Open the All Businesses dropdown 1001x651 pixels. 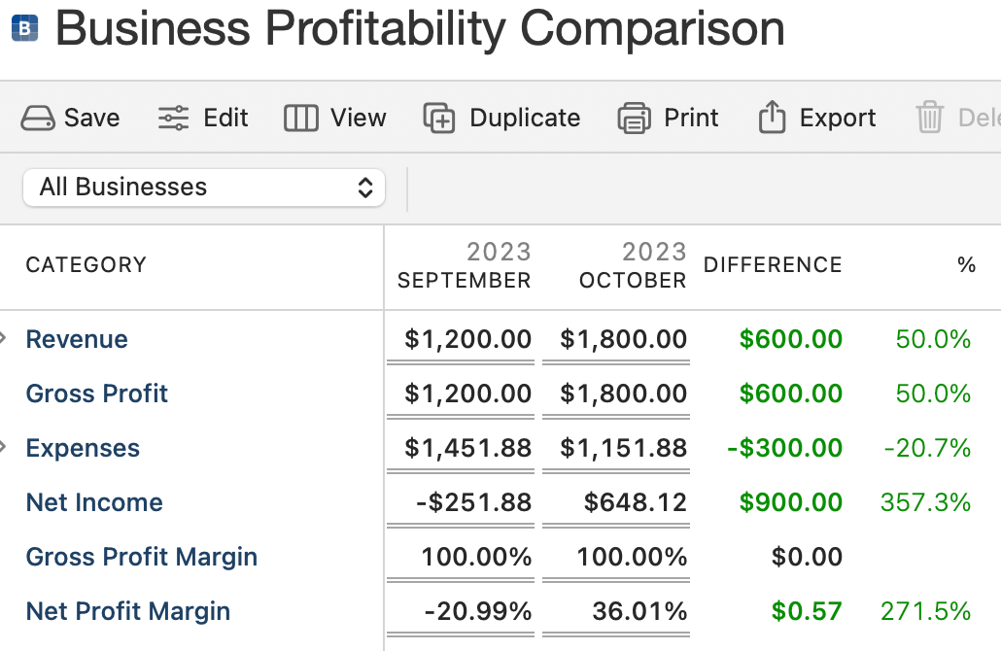pyautogui.click(x=204, y=188)
